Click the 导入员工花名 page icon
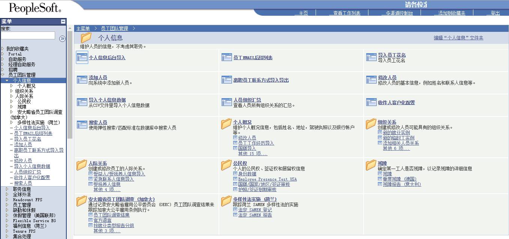Image resolution: width=509 pixels, height=239 pixels. [371, 57]
